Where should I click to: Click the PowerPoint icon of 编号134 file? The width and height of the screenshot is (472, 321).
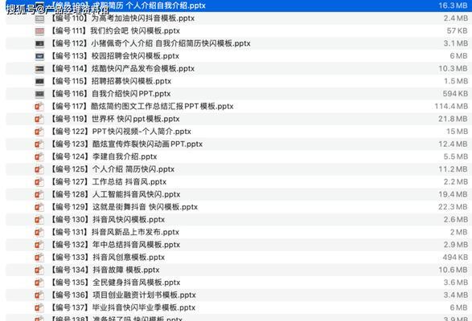(x=39, y=270)
